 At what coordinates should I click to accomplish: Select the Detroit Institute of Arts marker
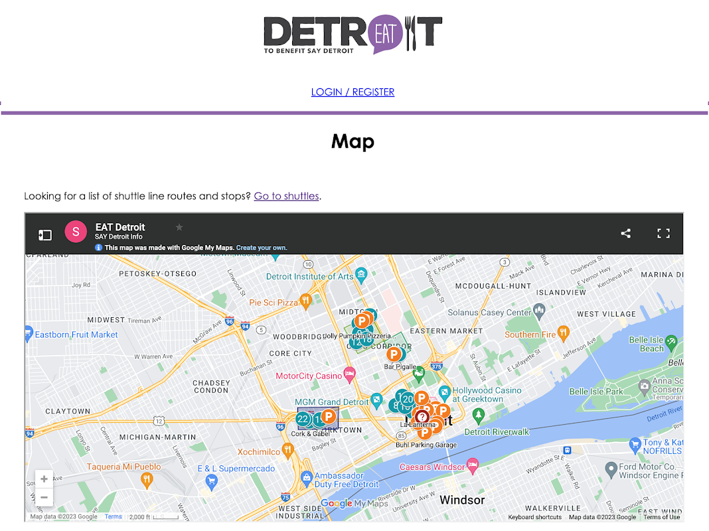pos(361,275)
